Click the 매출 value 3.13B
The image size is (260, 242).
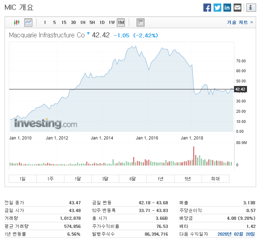(249, 203)
